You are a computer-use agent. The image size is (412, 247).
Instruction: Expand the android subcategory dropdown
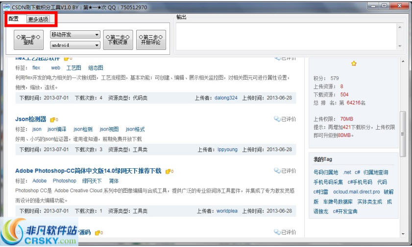click(75, 45)
